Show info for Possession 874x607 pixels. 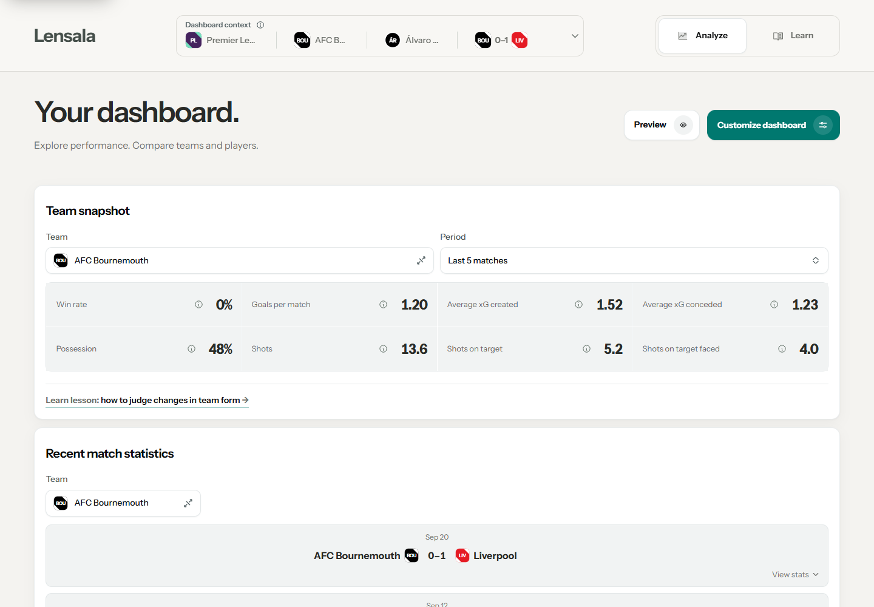click(x=191, y=349)
